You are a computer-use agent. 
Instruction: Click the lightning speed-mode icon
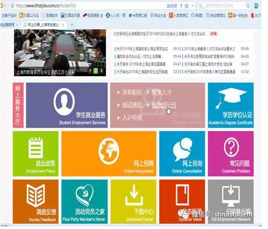pos(181,6)
